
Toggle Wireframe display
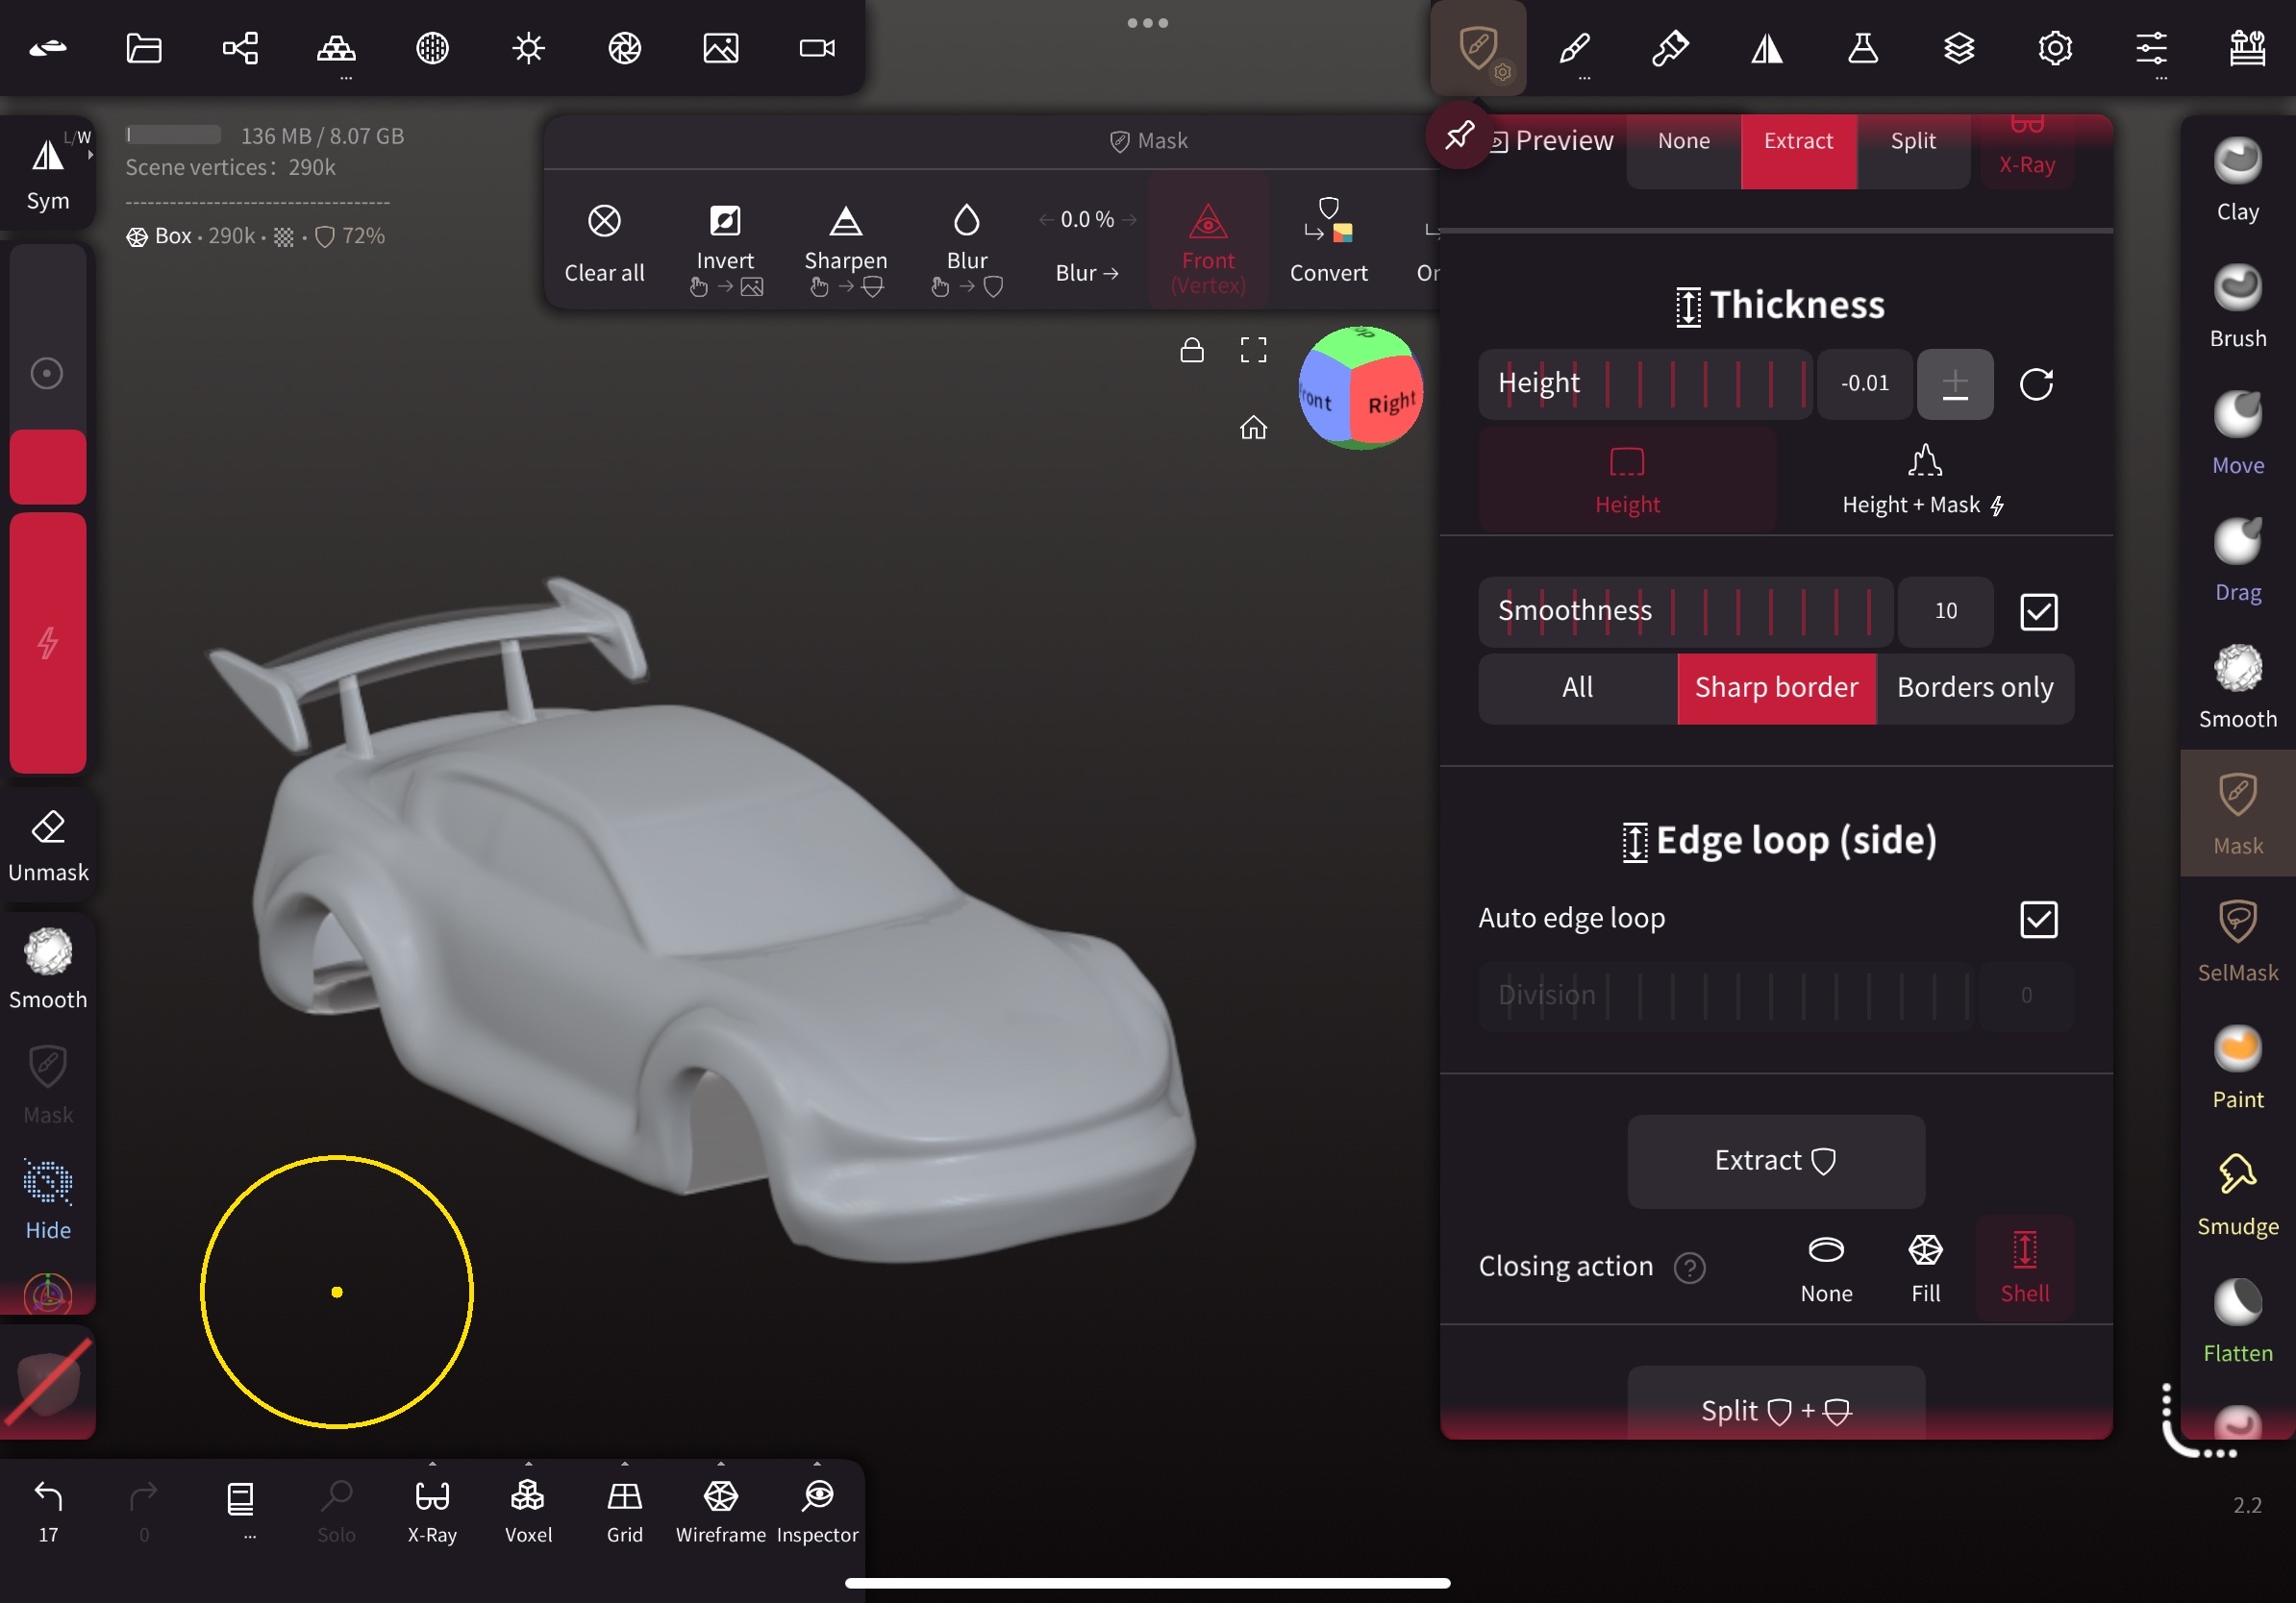coord(720,1509)
